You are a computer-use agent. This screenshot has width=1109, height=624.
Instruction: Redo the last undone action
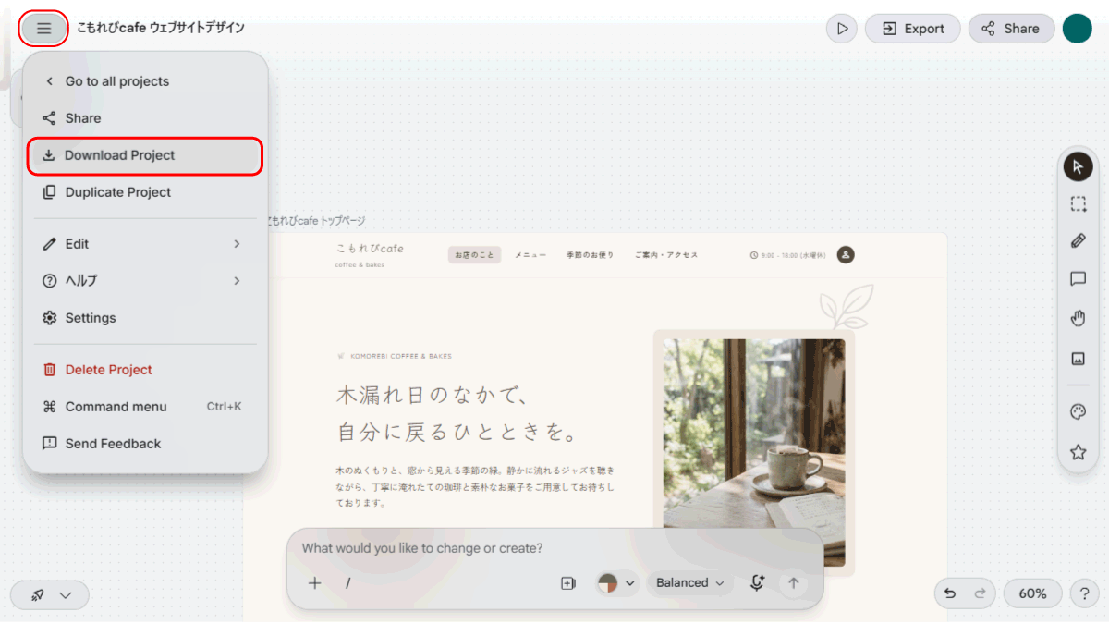pyautogui.click(x=981, y=593)
